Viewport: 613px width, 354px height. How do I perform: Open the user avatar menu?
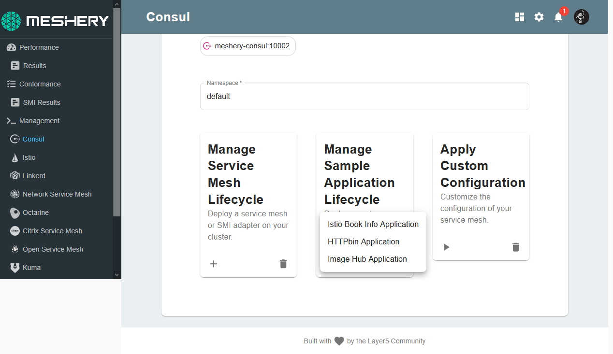coord(581,17)
